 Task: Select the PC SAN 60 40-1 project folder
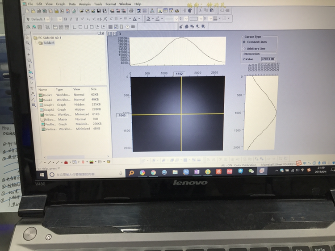47,38
